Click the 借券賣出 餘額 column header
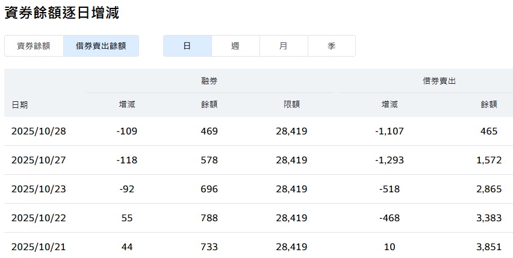This screenshot has width=513, height=258. click(489, 104)
